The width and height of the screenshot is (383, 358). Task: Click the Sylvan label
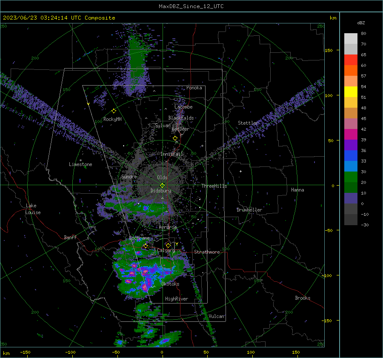tap(163, 126)
